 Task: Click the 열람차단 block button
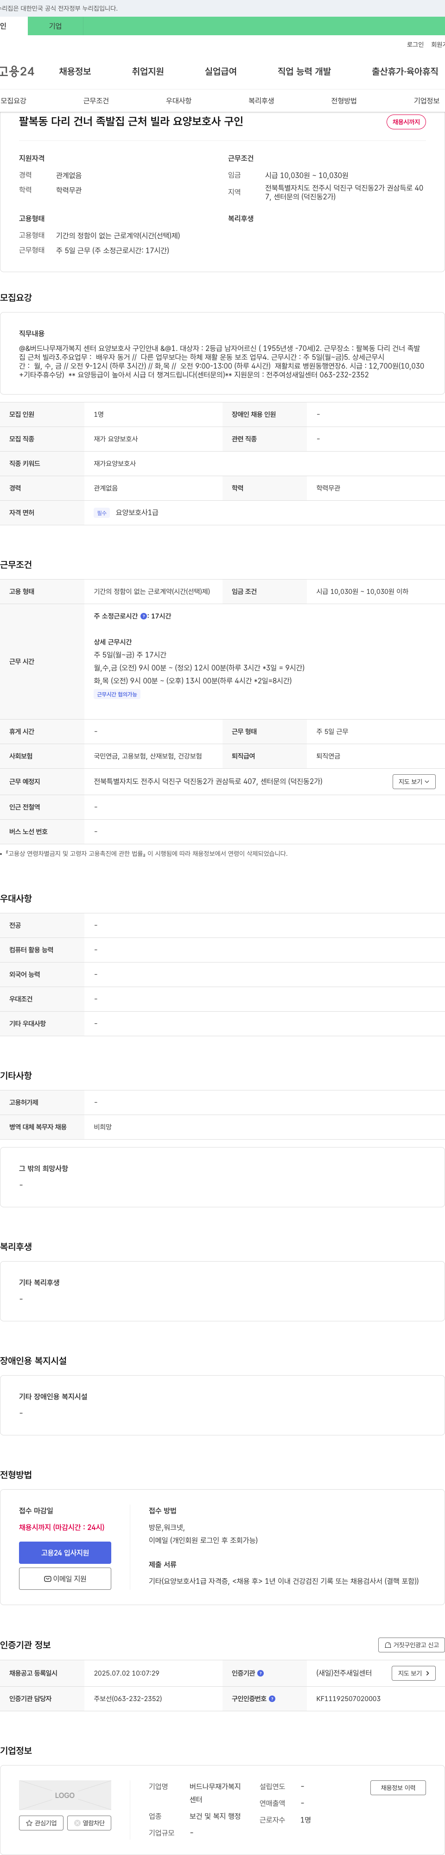coord(89,1823)
